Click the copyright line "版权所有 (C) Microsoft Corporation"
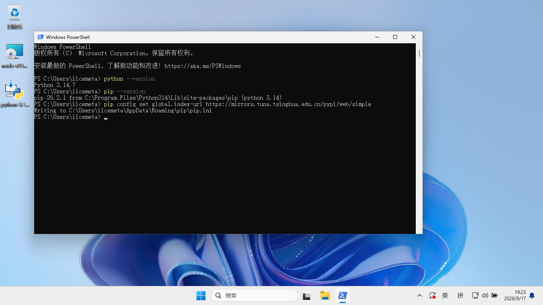Viewport: 543px width, 305px height. (x=114, y=53)
